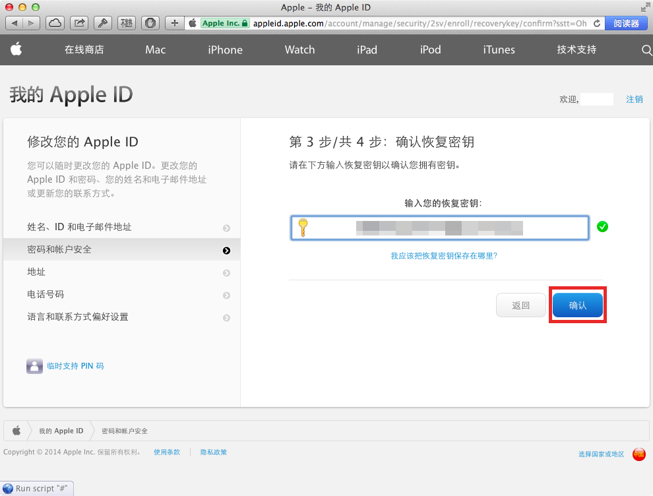653x496 pixels.
Task: Open the iPod navigation item
Action: tap(430, 49)
